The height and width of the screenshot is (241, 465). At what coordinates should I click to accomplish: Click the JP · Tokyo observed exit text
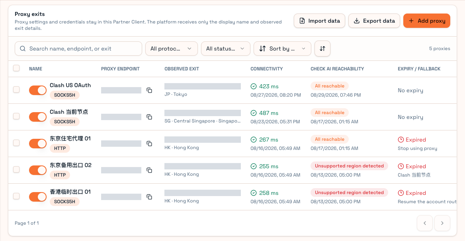(x=176, y=94)
